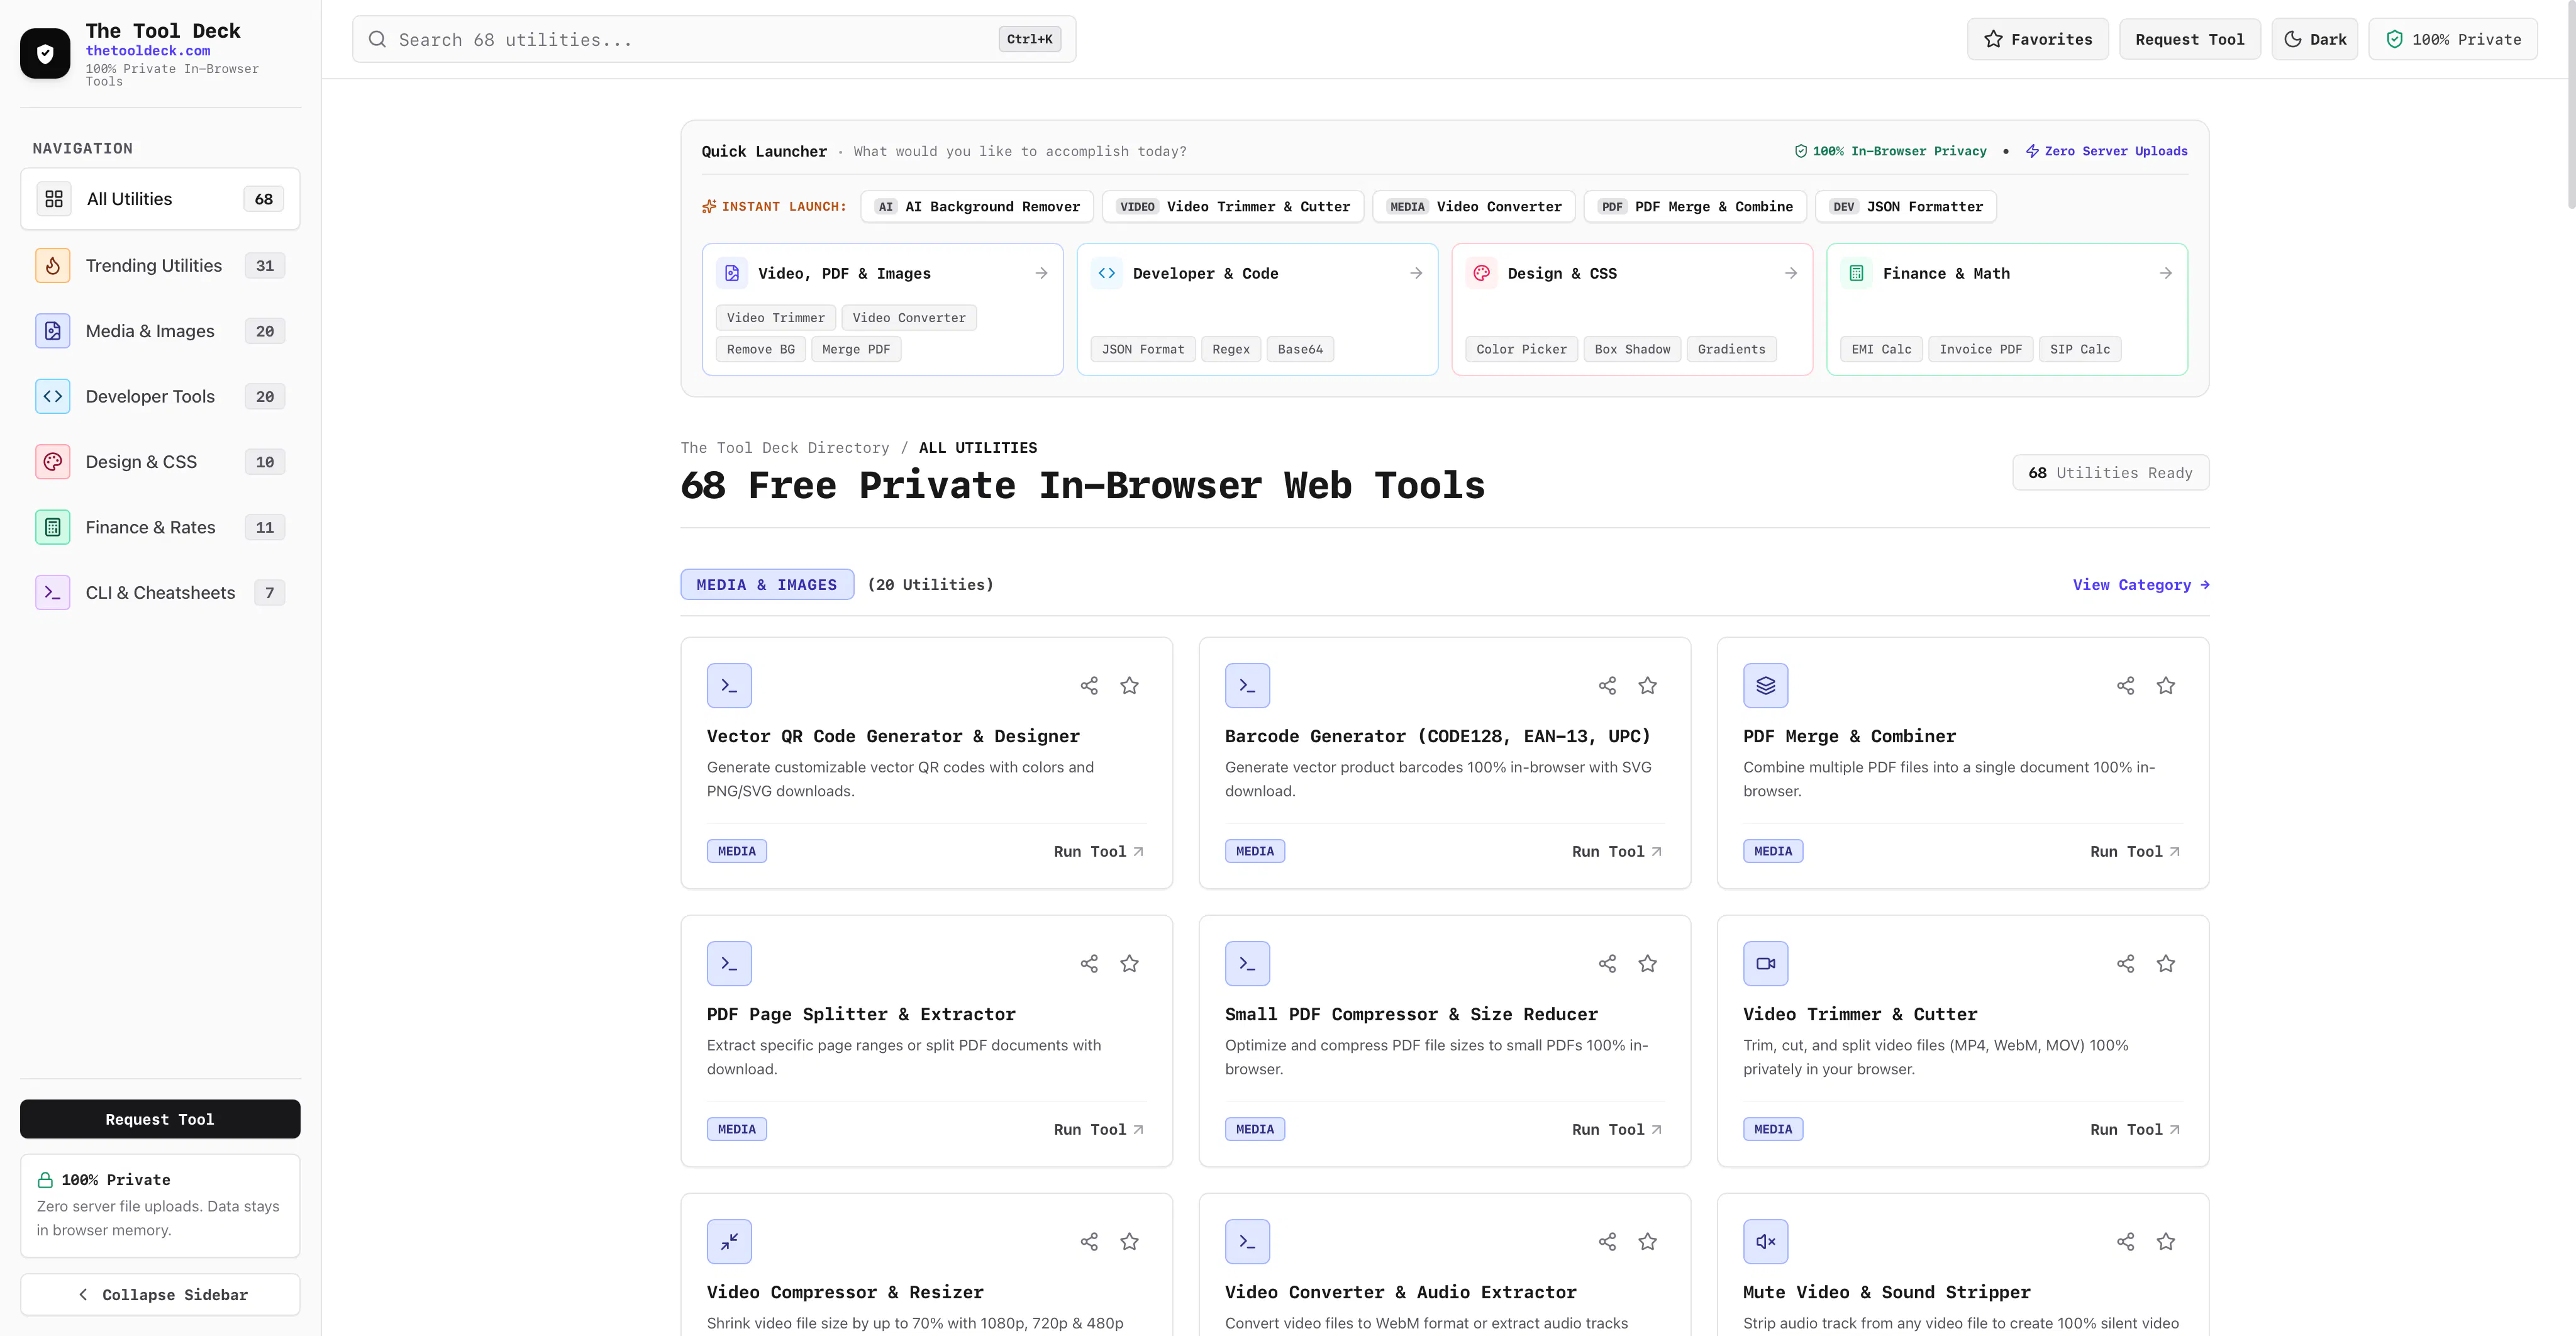
Task: Click the thetooldeck.com link
Action: 148,50
